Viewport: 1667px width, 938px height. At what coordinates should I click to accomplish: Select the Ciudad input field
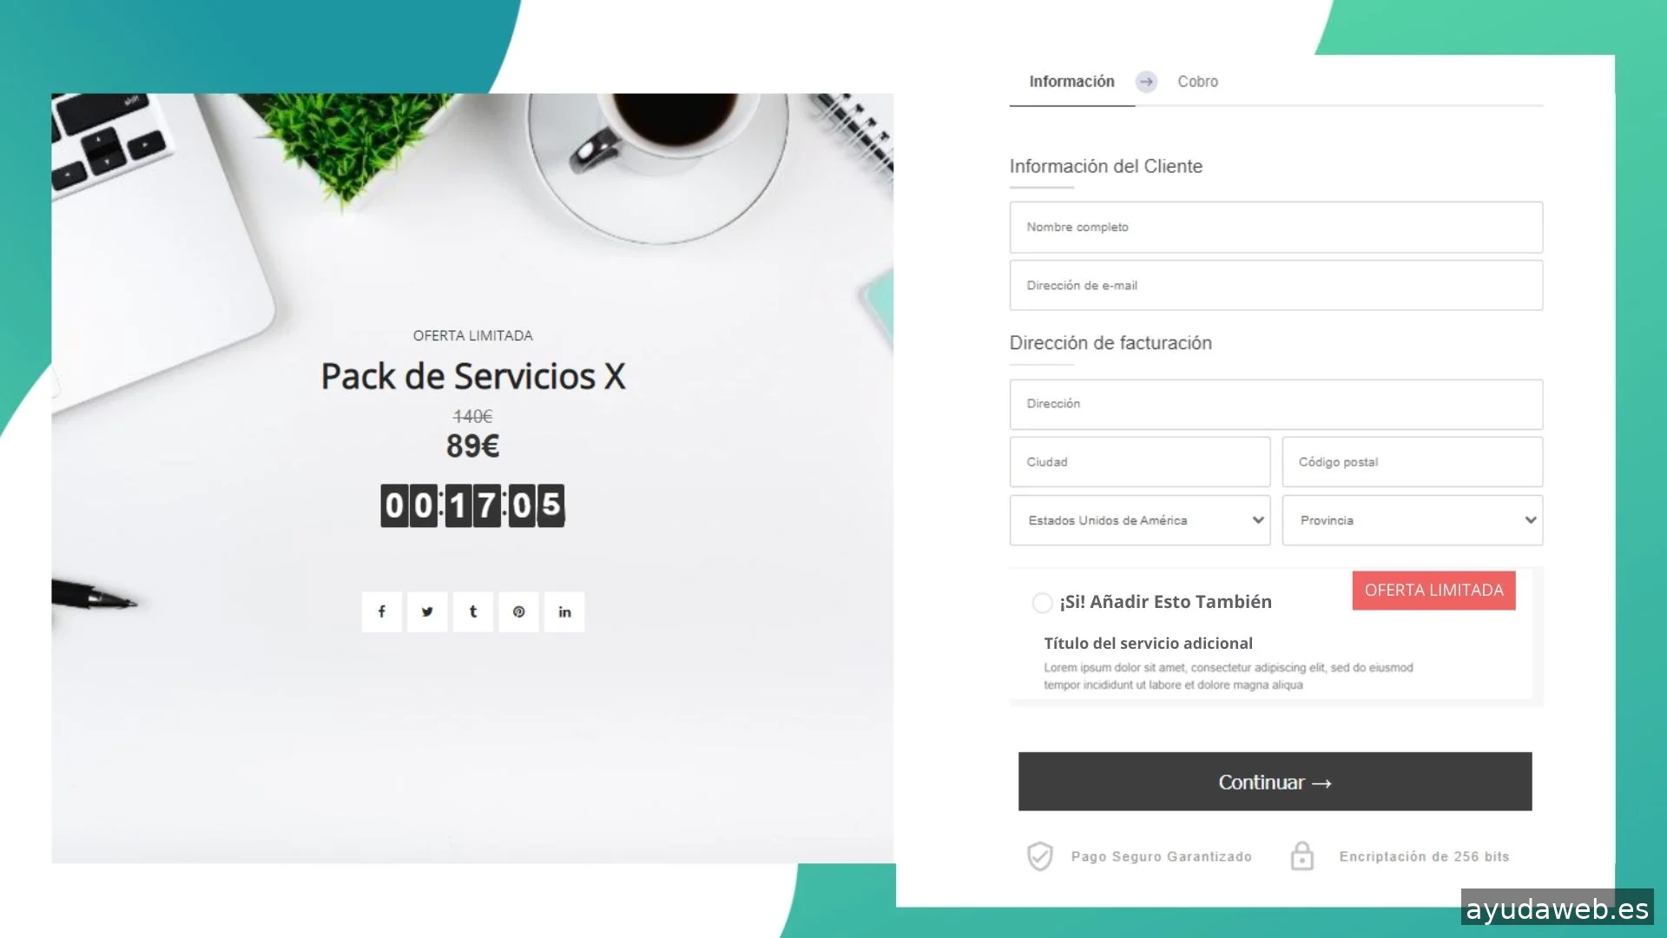[1139, 462]
